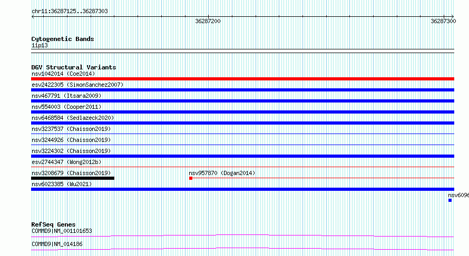Viewport: 469px width, 256px height.
Task: Select the Cytogenetic Bands track title
Action: click(63, 39)
